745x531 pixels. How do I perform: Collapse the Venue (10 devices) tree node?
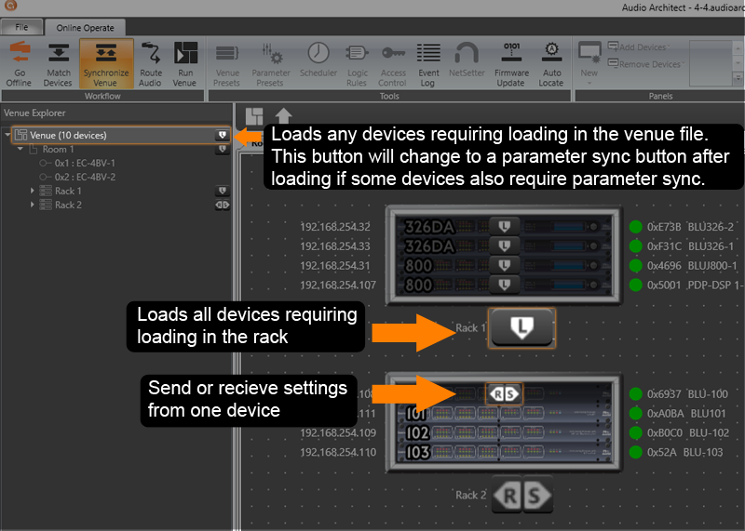(7, 135)
